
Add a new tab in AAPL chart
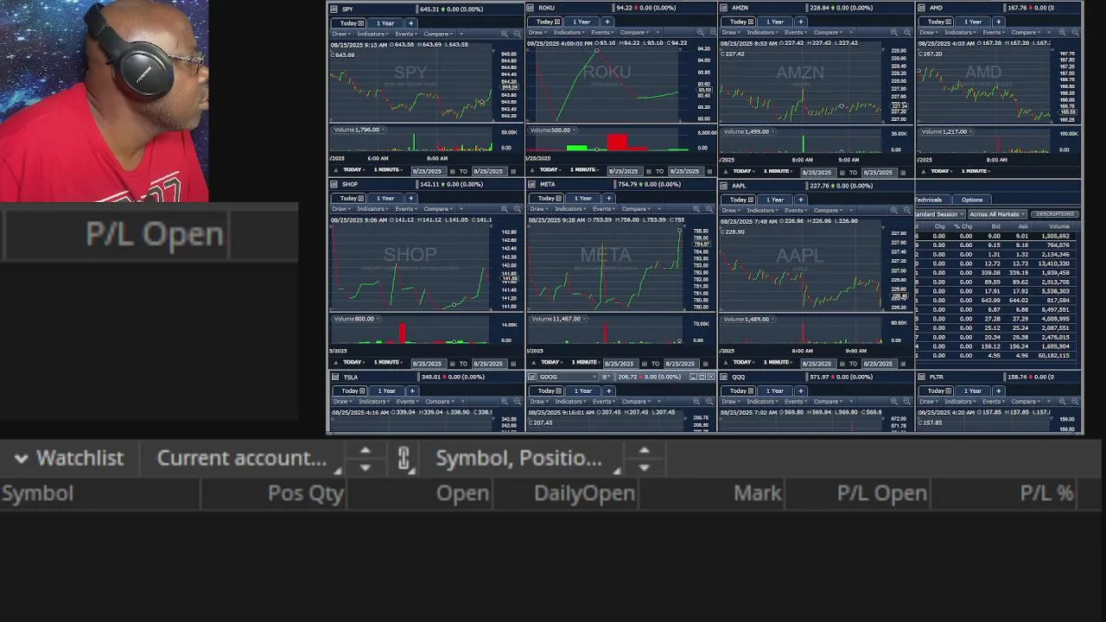801,200
